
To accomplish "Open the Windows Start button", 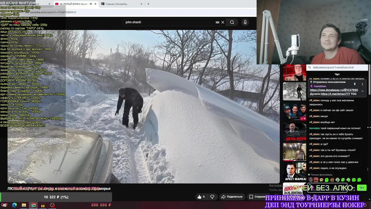I will point(5,205).
